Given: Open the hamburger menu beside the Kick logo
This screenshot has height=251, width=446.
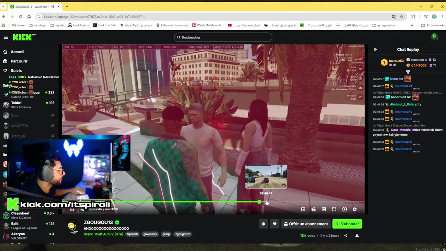Looking at the screenshot, I should 6,37.
